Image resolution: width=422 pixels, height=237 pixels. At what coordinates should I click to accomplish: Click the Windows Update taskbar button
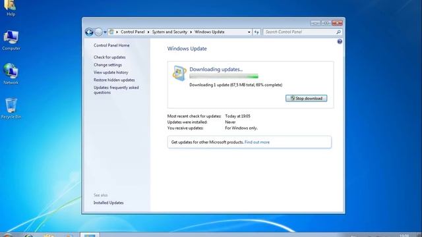90,235
